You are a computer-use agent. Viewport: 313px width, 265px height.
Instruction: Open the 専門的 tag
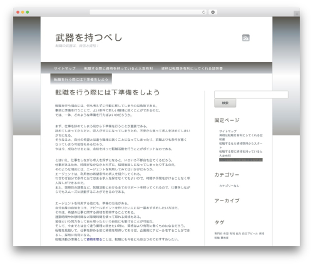coord(218,234)
